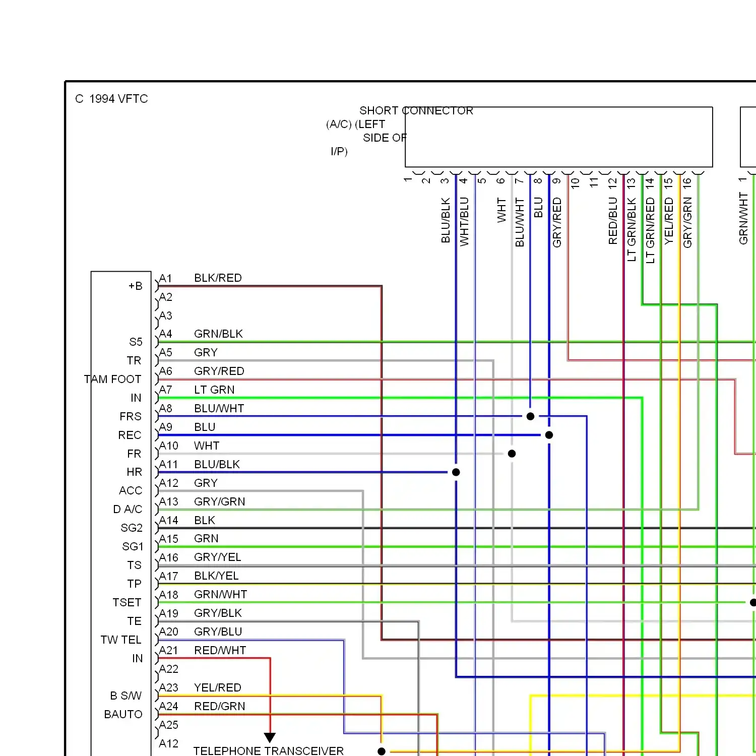Select the A2 pin label
This screenshot has width=756, height=756.
pyautogui.click(x=166, y=297)
